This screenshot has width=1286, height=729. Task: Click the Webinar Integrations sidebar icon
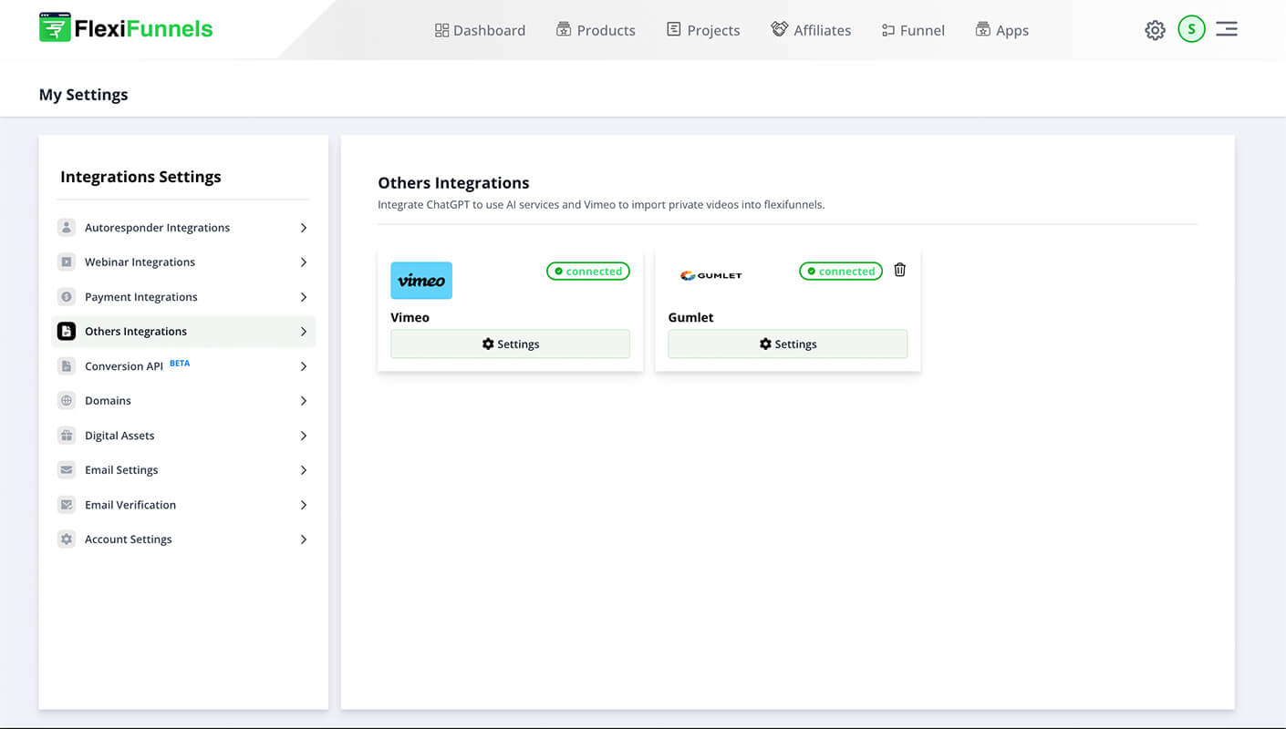pos(67,262)
